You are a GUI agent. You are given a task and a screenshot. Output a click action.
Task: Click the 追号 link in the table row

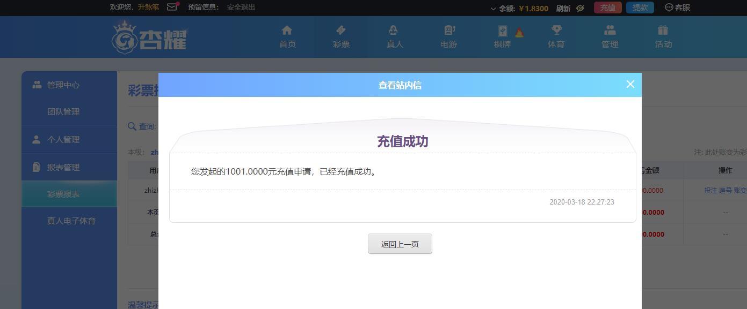coord(725,190)
